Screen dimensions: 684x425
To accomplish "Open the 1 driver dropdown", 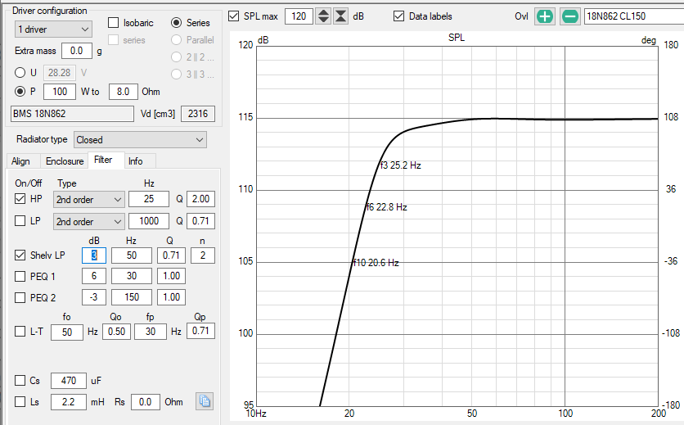I will point(53,29).
